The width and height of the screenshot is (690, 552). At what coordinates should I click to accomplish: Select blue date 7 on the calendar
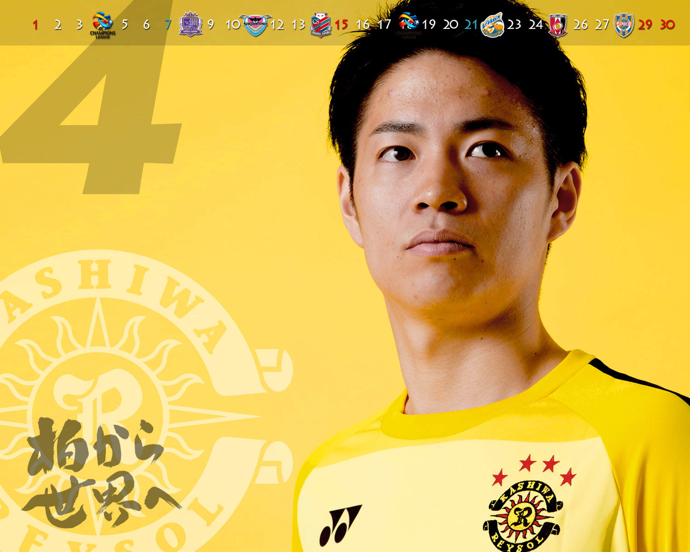[x=168, y=25]
